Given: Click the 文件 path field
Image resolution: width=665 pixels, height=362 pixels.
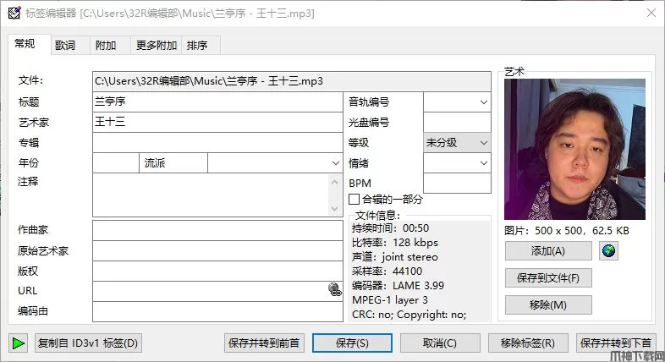Looking at the screenshot, I should click(292, 81).
